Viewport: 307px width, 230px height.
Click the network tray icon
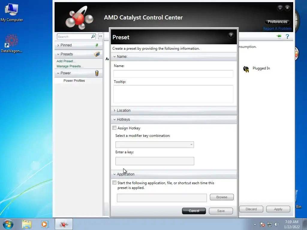pyautogui.click(x=270, y=224)
